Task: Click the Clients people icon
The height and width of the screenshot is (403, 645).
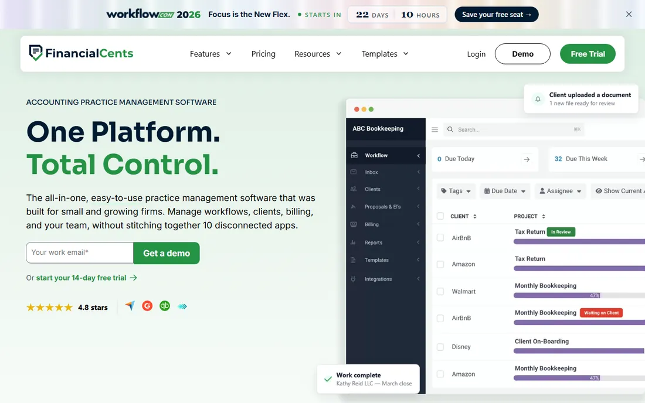Action: (354, 189)
